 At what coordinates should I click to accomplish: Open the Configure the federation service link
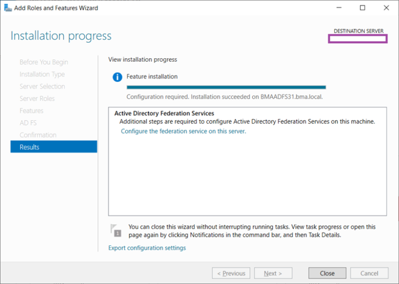pyautogui.click(x=183, y=131)
